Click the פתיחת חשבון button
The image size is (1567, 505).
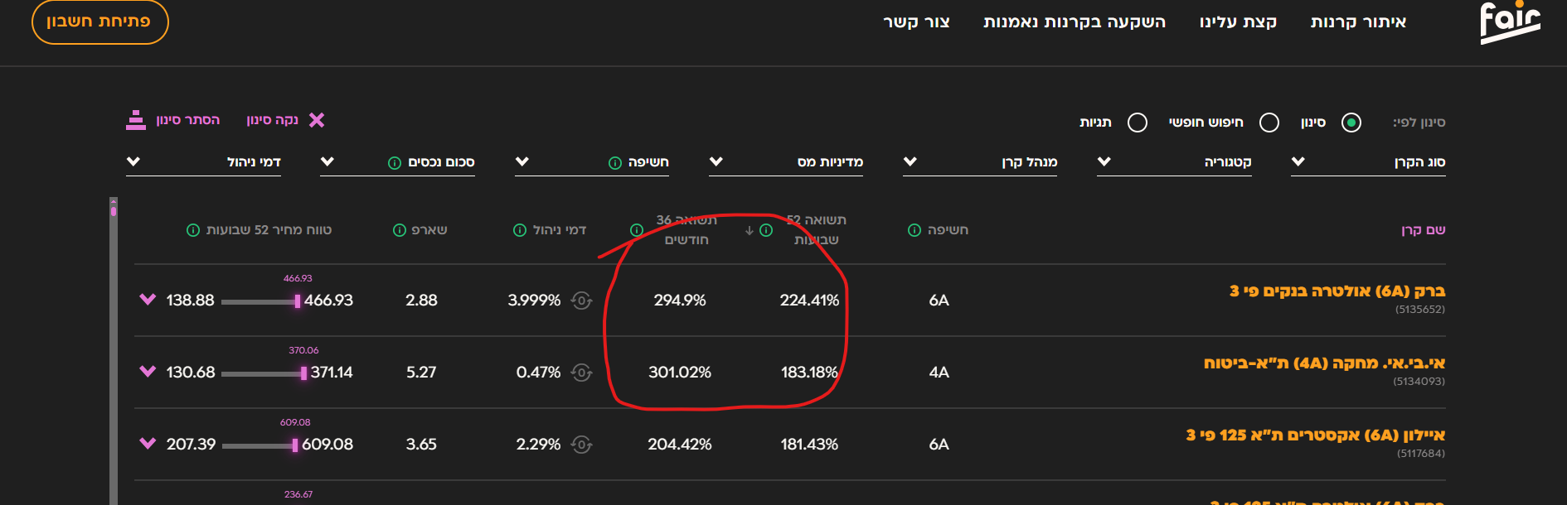(x=99, y=23)
